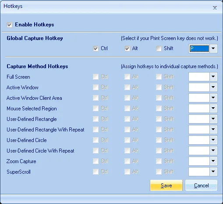This screenshot has height=204, width=223.
Task: Click the 'Zoom Capture' label
Action: click(21, 161)
